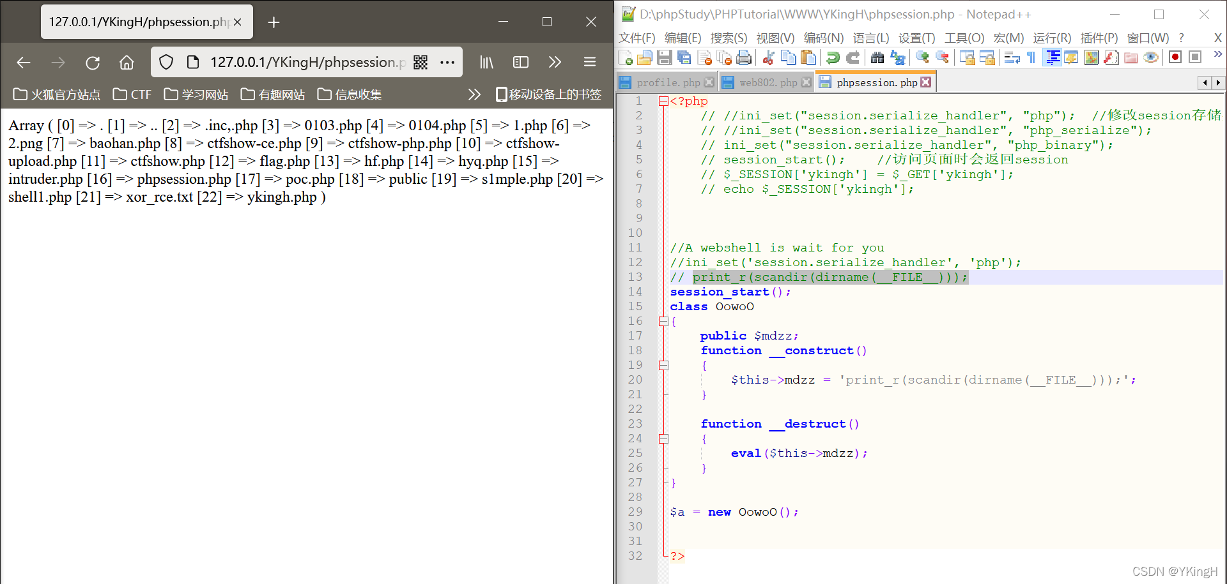1227x584 pixels.
Task: Expand hidden Notepad++ toolbar icons chevron
Action: [1217, 54]
